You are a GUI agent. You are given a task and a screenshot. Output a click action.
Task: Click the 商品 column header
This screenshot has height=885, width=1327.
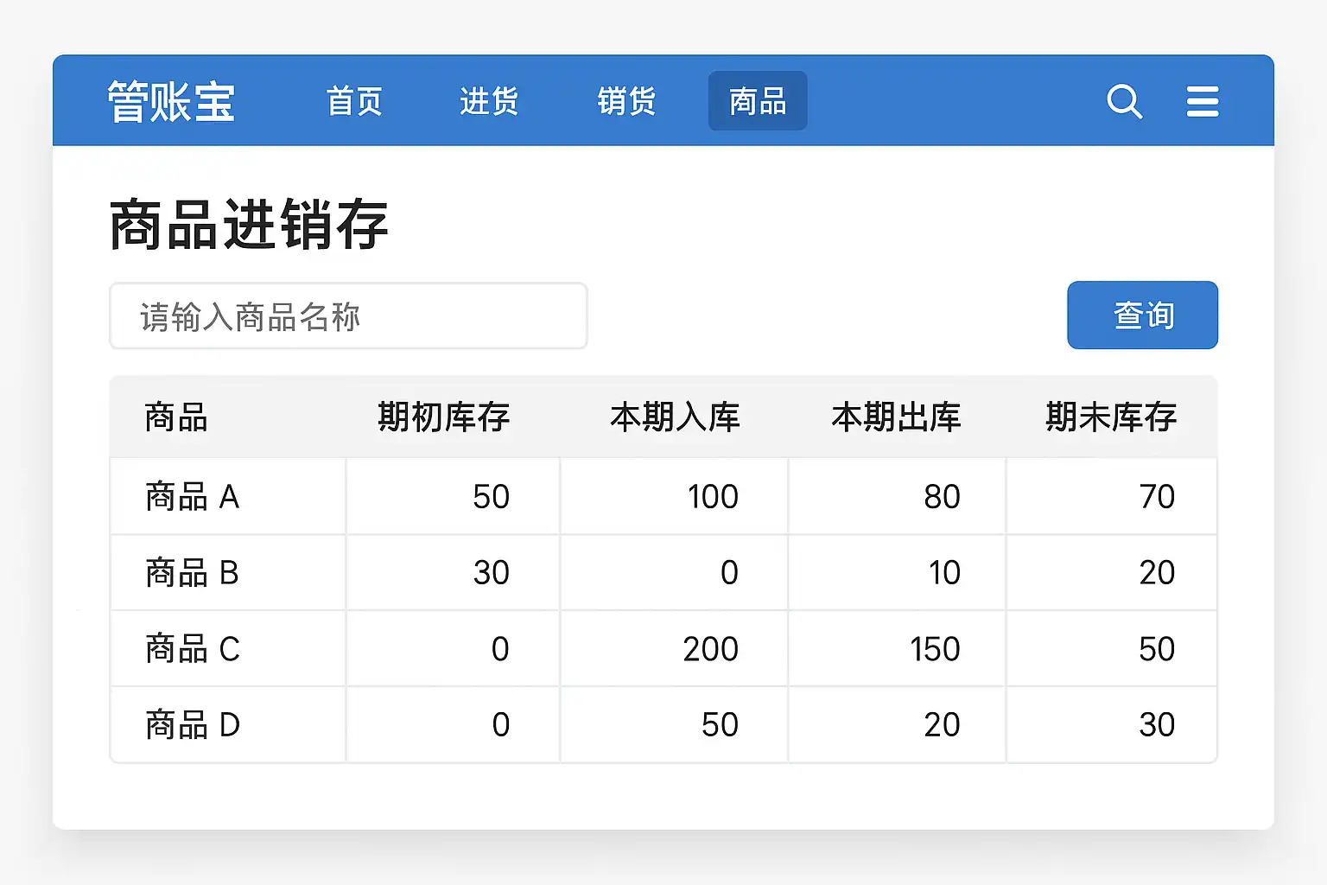(176, 417)
